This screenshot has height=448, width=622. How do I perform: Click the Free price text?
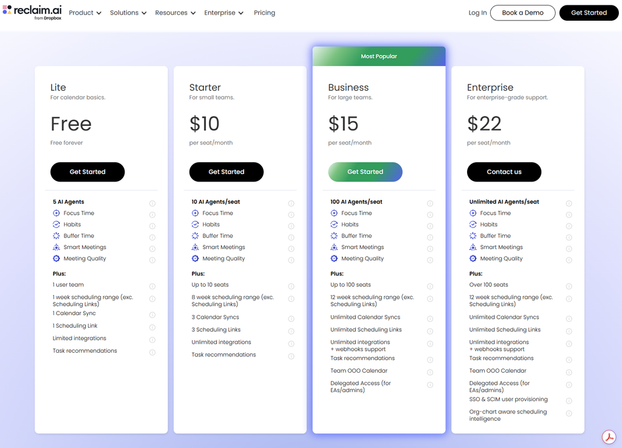(71, 124)
